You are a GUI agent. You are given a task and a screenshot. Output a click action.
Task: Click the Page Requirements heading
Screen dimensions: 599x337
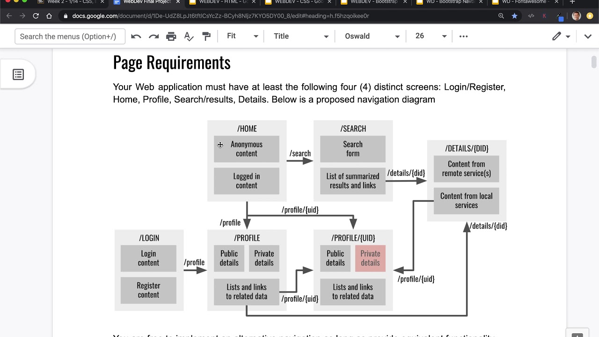[x=172, y=62]
